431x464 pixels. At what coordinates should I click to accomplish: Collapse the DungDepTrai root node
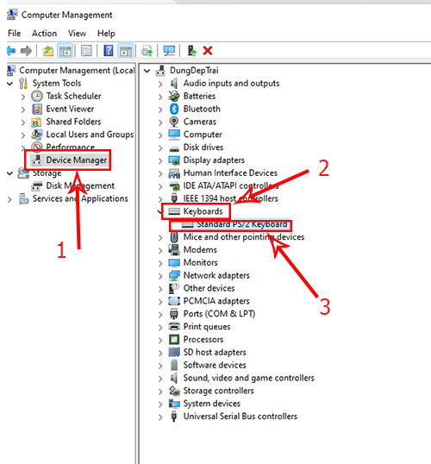click(147, 71)
